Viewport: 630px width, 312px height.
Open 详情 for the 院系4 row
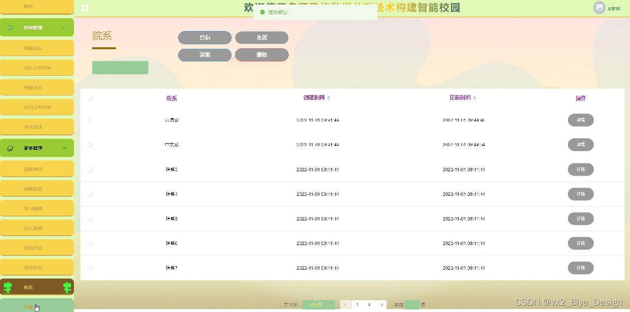[581, 194]
